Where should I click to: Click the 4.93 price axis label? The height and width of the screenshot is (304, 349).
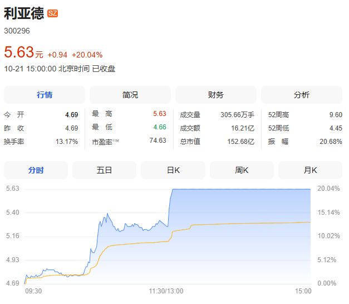(x=13, y=260)
